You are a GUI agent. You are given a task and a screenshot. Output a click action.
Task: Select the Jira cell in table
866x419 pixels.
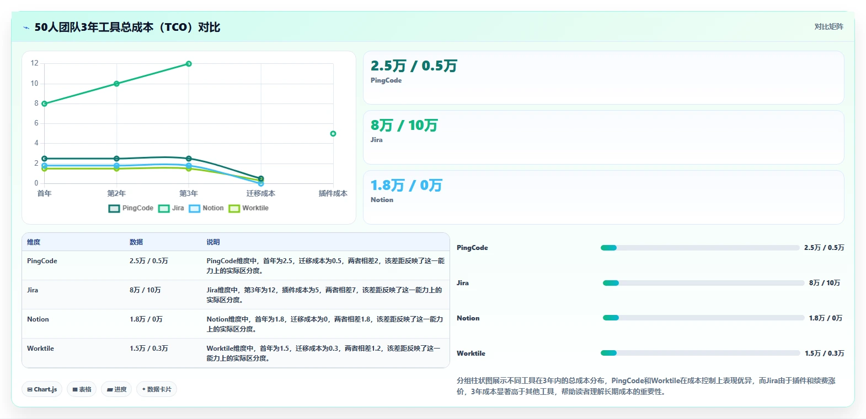click(x=33, y=290)
